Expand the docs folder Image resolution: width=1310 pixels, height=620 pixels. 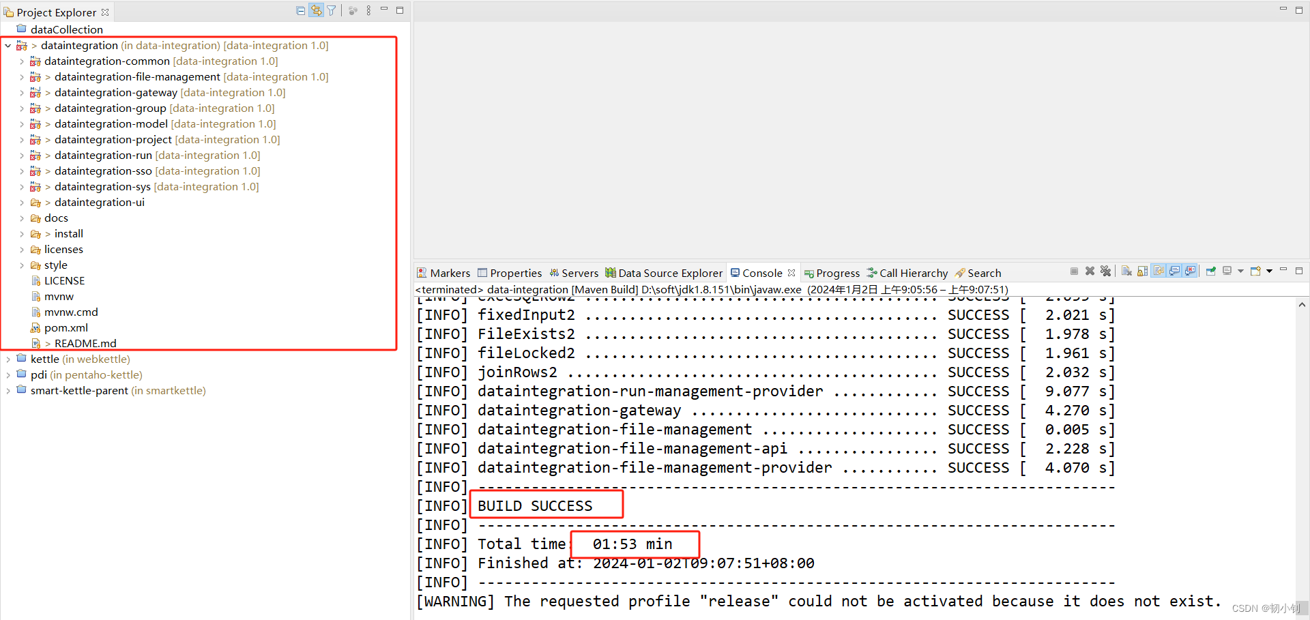tap(22, 218)
